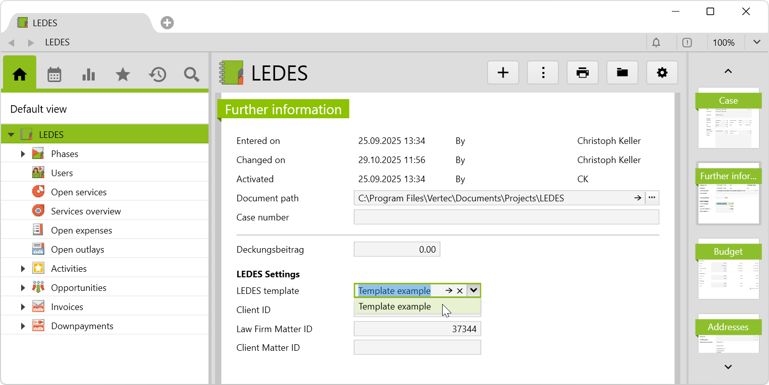Image resolution: width=769 pixels, height=385 pixels.
Task: Open the LEDES template dropdown arrow
Action: (473, 290)
